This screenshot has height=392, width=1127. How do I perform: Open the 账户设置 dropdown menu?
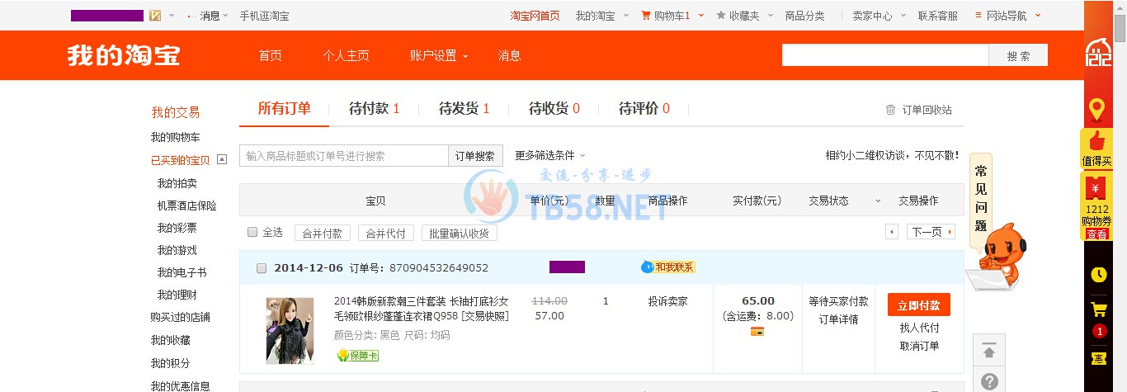click(x=439, y=55)
